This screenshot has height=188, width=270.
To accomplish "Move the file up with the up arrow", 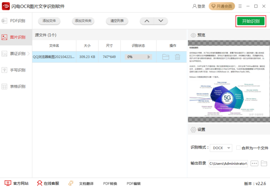I will [x=147, y=21].
